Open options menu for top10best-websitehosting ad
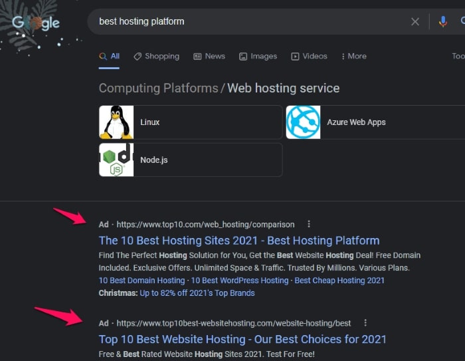This screenshot has height=361, width=465. [x=365, y=322]
